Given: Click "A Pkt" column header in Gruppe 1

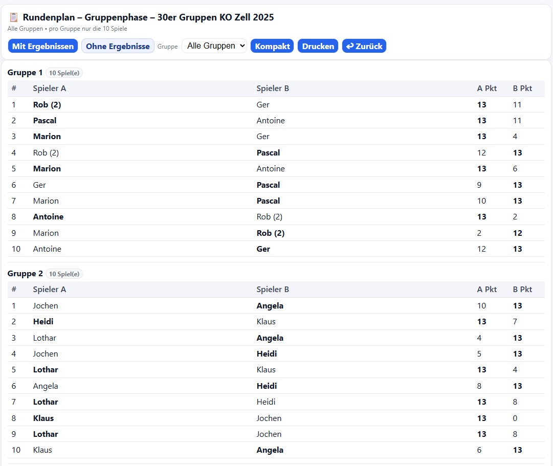Looking at the screenshot, I should pos(486,88).
